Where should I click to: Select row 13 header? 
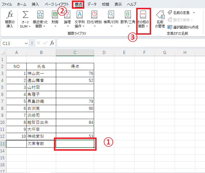tap(3, 144)
